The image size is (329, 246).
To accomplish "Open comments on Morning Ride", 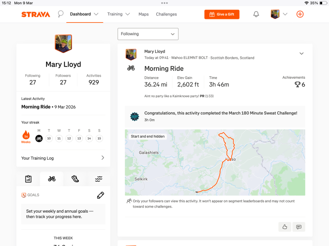I will 299,227.
